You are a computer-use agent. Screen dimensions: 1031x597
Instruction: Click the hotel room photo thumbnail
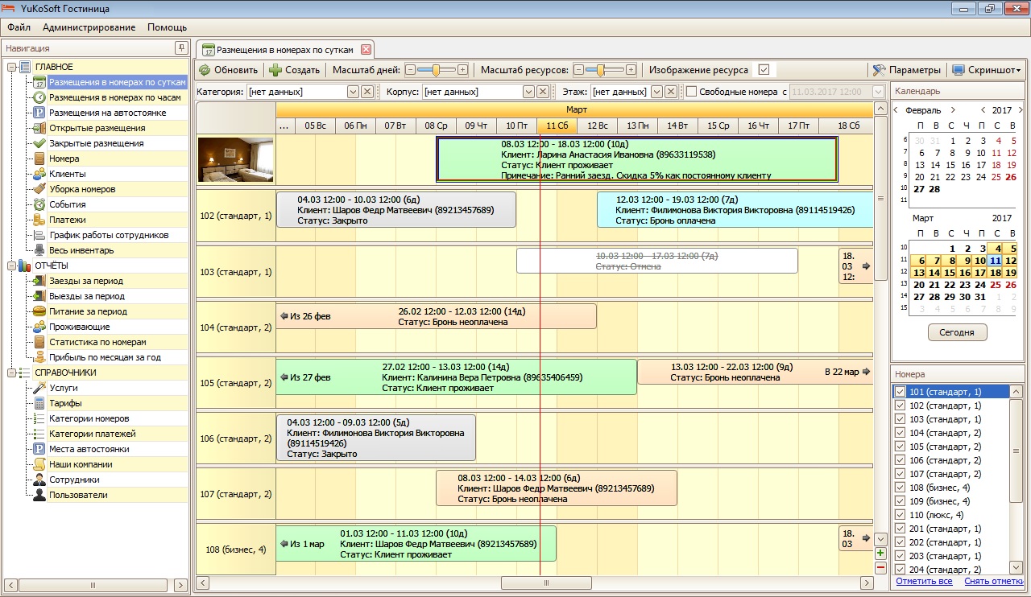[x=235, y=160]
